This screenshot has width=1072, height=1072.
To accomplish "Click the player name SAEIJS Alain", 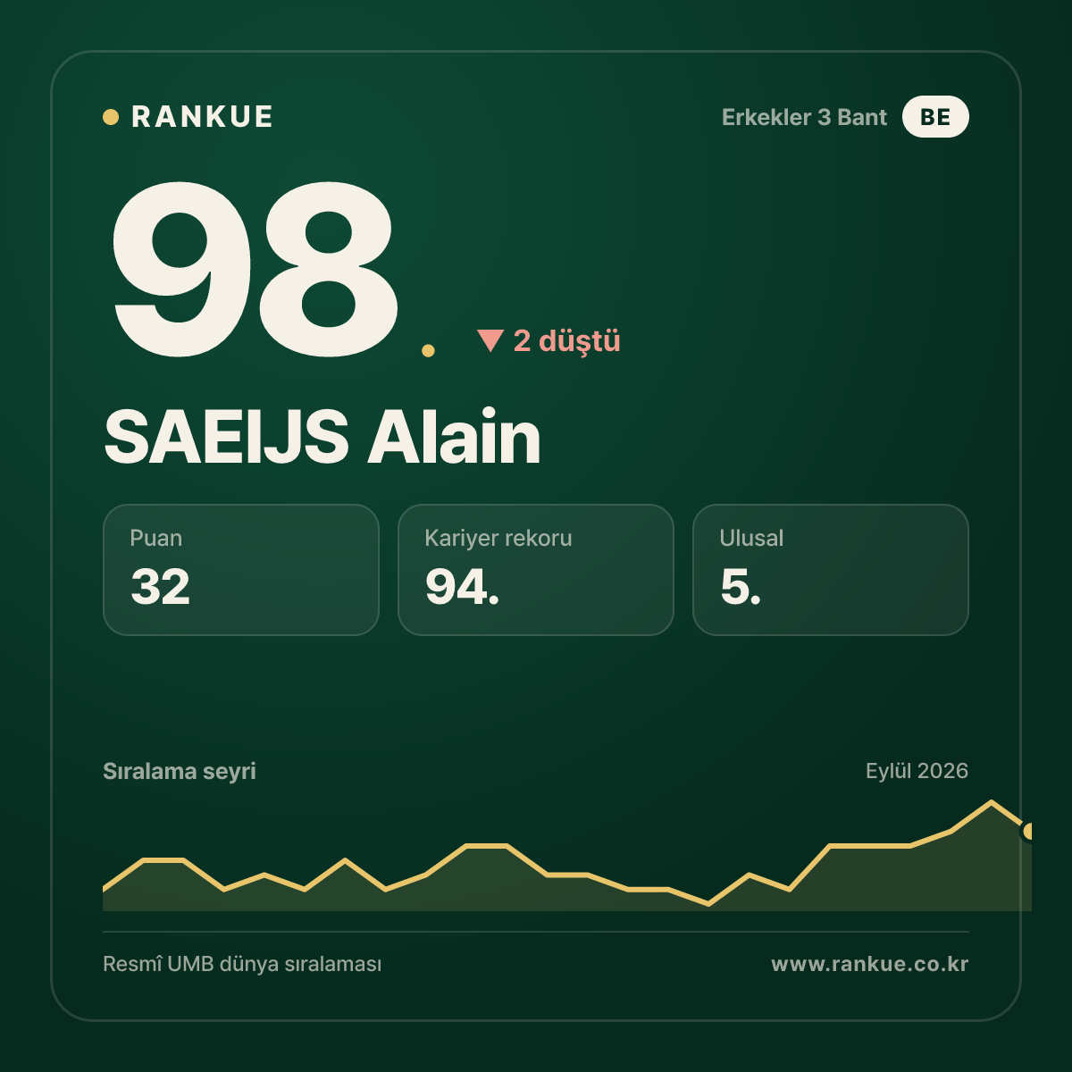I will [x=322, y=438].
